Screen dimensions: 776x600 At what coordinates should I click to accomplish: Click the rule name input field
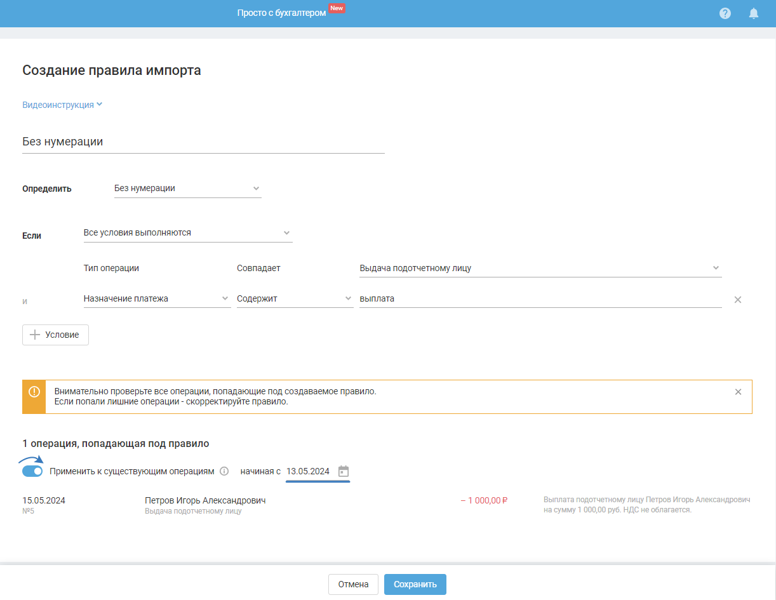pos(203,142)
